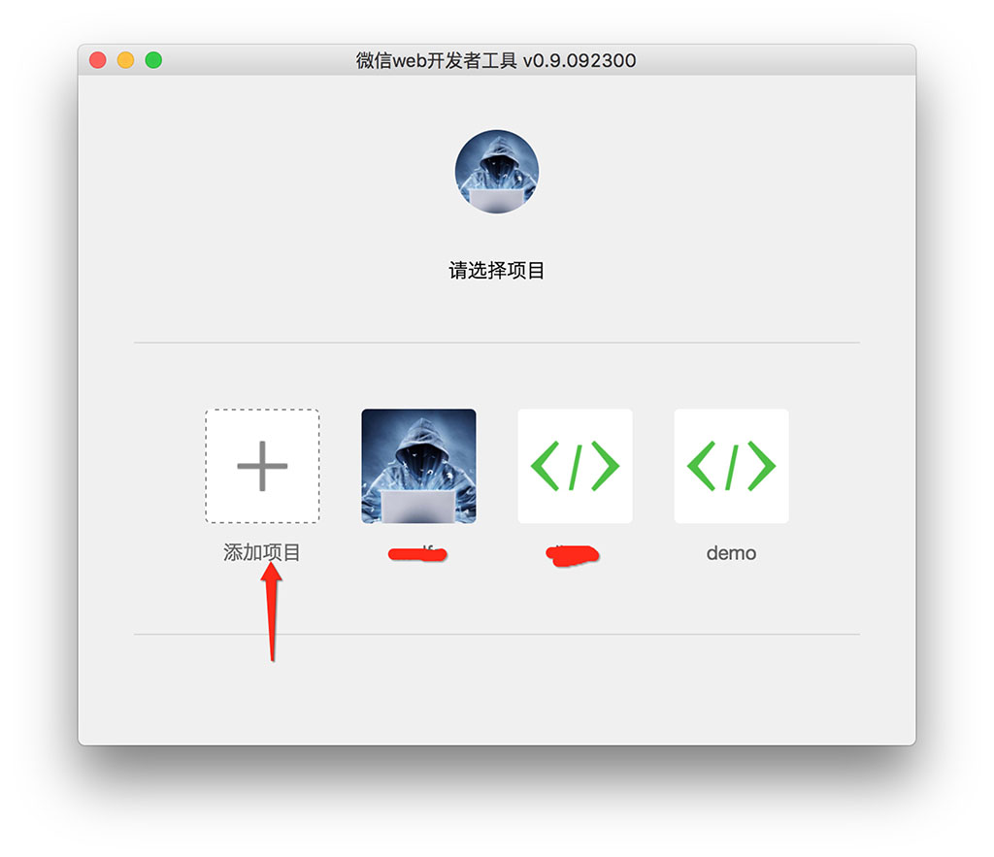
Task: Select the 添加项目 label
Action: [262, 553]
